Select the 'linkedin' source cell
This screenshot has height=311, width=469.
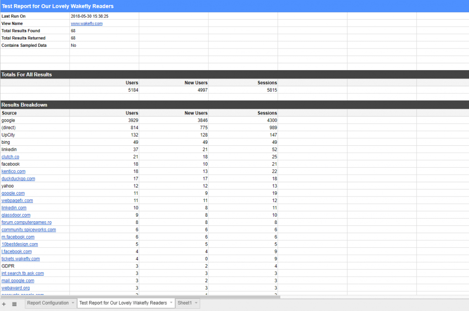coord(35,149)
